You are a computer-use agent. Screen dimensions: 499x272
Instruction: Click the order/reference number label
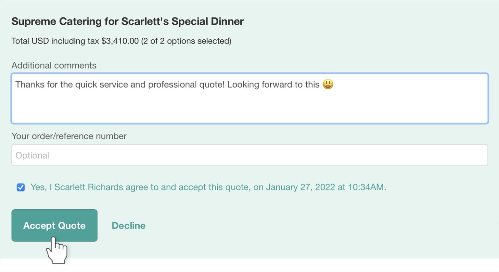(x=69, y=136)
